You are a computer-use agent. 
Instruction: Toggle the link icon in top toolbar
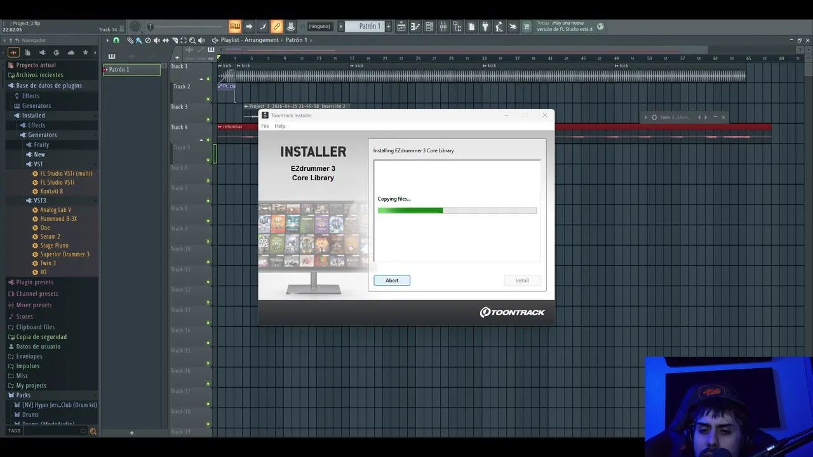[276, 27]
